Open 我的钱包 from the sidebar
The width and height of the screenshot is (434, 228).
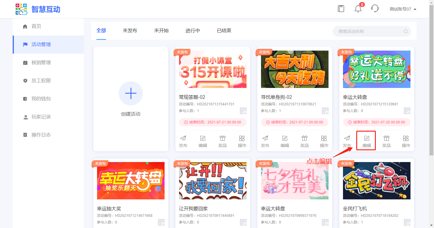41,99
